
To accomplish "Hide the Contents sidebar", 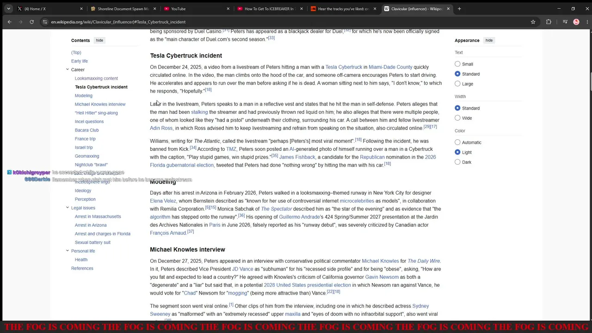I will pos(99,40).
